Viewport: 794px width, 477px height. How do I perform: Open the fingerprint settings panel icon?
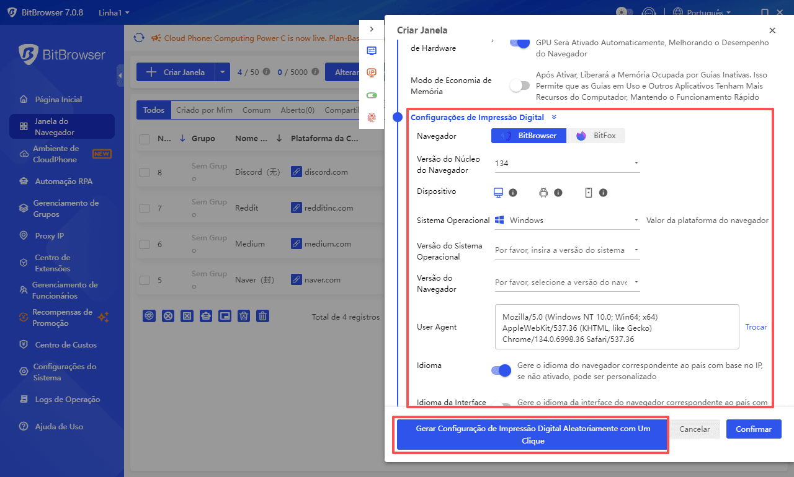point(372,117)
